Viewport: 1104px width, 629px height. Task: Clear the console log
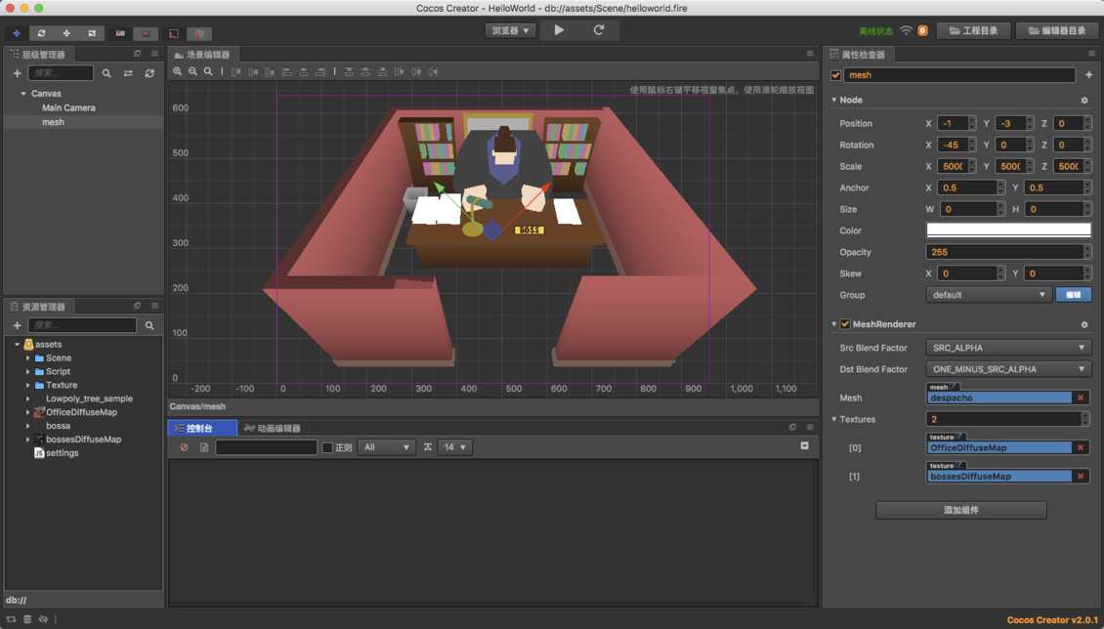pyautogui.click(x=185, y=447)
